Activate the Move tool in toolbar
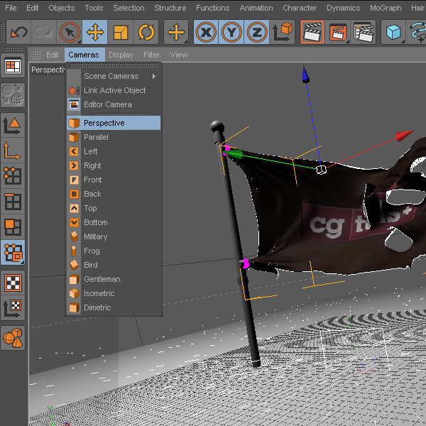Screen dimensions: 426x426 click(x=95, y=32)
